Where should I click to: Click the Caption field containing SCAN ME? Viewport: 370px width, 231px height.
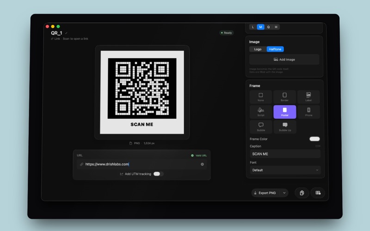coord(285,154)
